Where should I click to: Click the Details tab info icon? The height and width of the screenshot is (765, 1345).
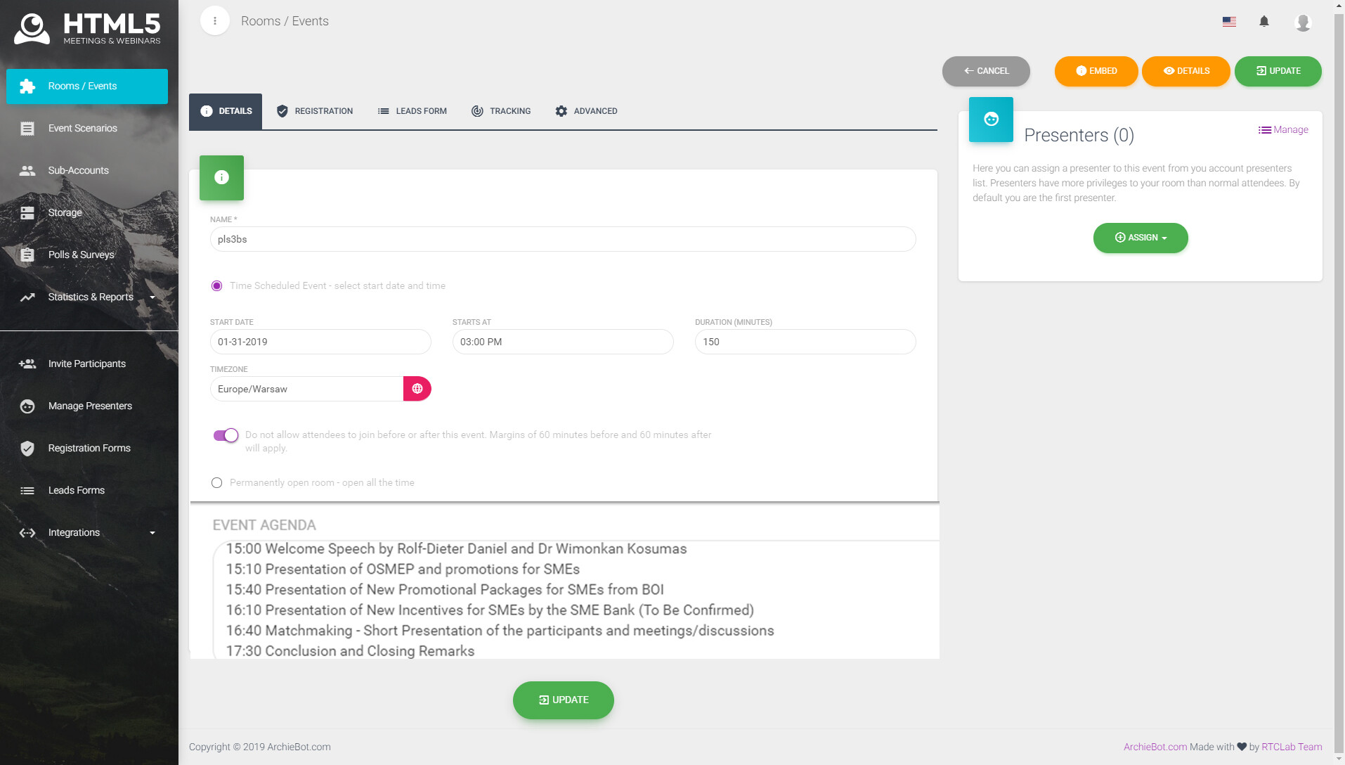207,111
